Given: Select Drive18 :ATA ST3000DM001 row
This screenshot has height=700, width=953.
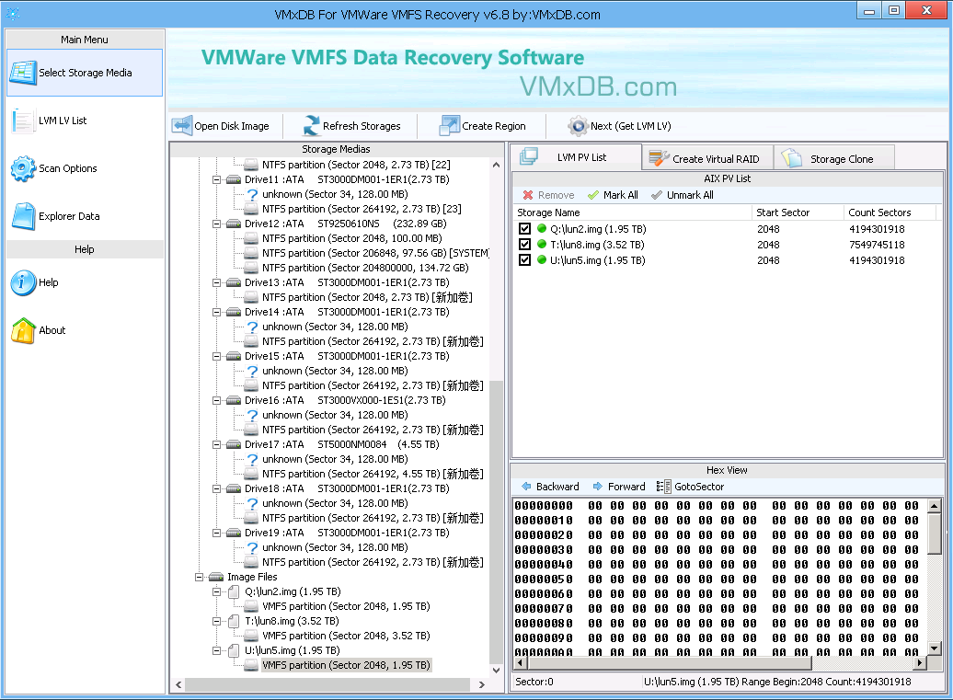Looking at the screenshot, I should tap(347, 489).
